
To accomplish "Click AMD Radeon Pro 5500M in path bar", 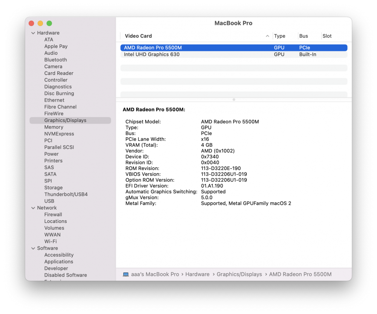I will (x=300, y=275).
